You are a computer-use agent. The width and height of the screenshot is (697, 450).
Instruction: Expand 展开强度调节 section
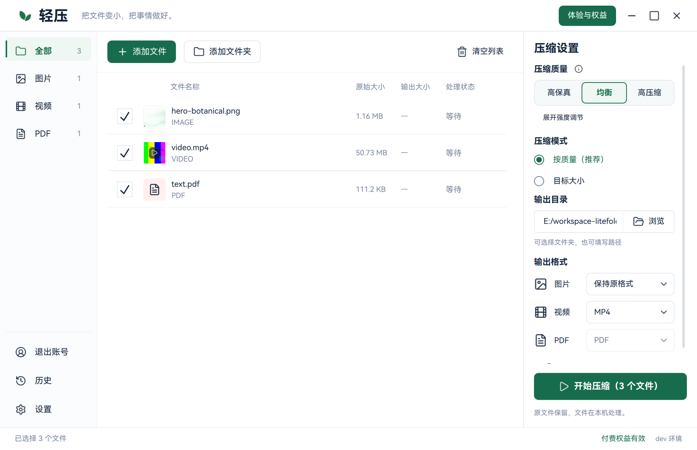coord(563,118)
